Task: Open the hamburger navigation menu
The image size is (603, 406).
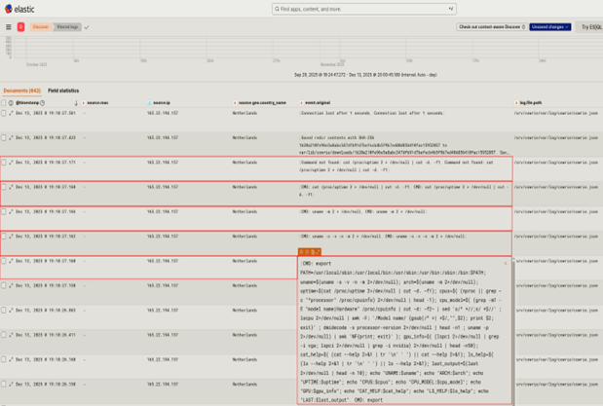Action: click(9, 27)
